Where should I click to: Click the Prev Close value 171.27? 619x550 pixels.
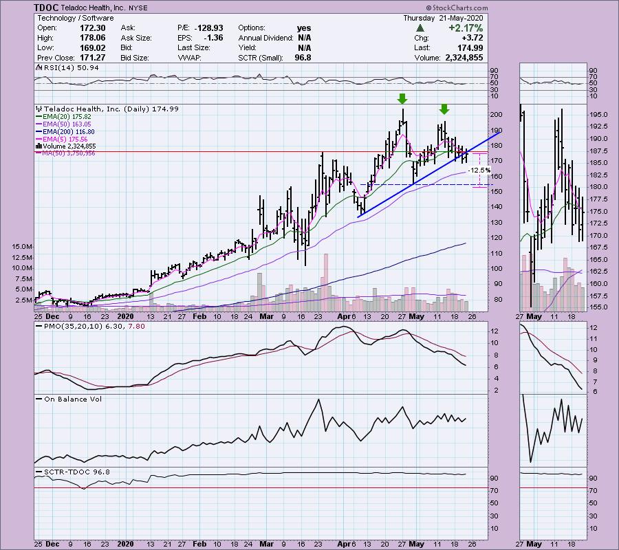click(93, 58)
